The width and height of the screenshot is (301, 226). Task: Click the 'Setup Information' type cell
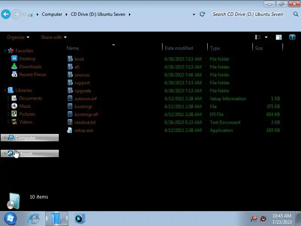point(228,99)
